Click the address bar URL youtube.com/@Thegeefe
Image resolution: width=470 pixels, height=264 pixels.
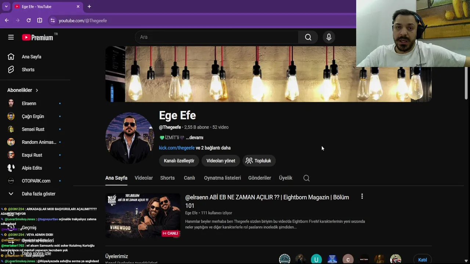click(83, 21)
